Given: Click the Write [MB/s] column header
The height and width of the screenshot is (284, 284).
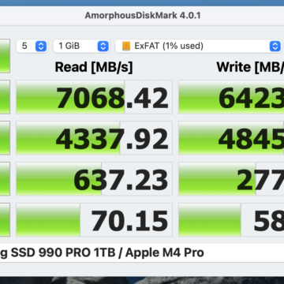Looking at the screenshot, I should coord(250,67).
